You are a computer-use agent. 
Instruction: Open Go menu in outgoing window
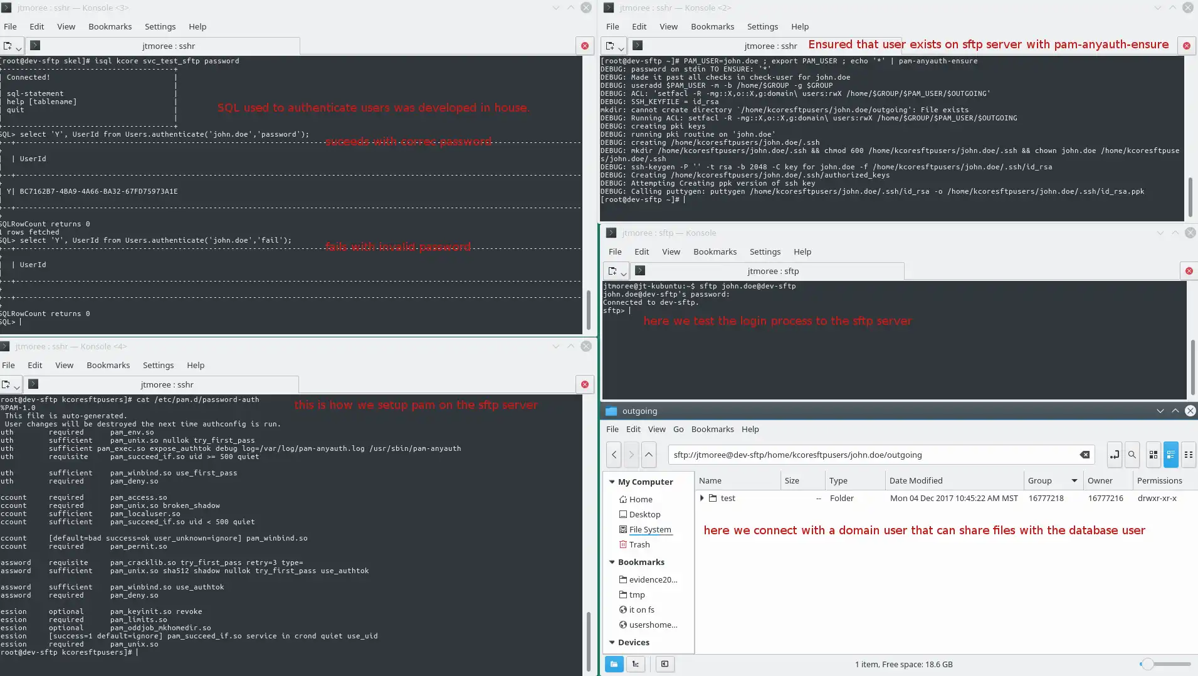[x=678, y=429]
